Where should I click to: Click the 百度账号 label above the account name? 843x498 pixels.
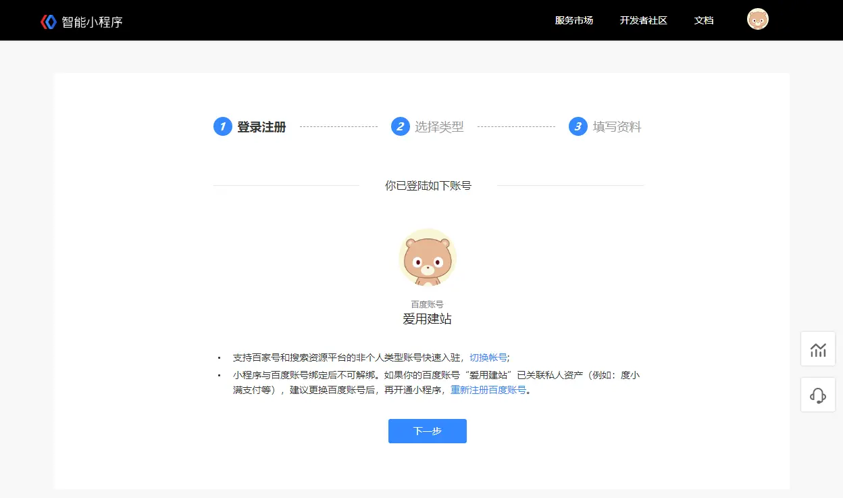(427, 303)
